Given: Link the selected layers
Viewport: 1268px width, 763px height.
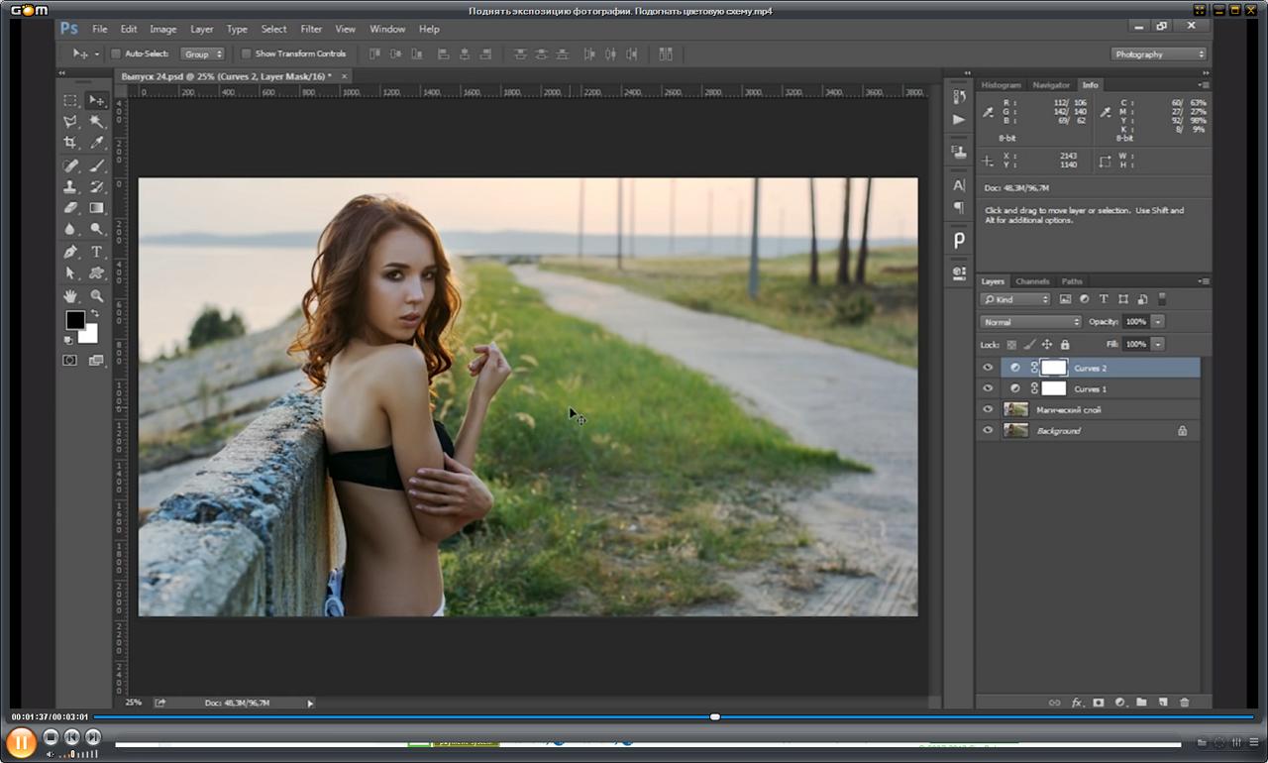Looking at the screenshot, I should click(1055, 703).
